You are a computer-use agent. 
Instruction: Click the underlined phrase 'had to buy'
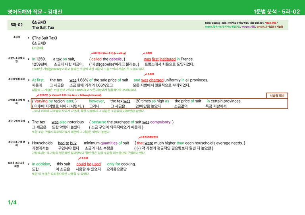coord(67,143)
